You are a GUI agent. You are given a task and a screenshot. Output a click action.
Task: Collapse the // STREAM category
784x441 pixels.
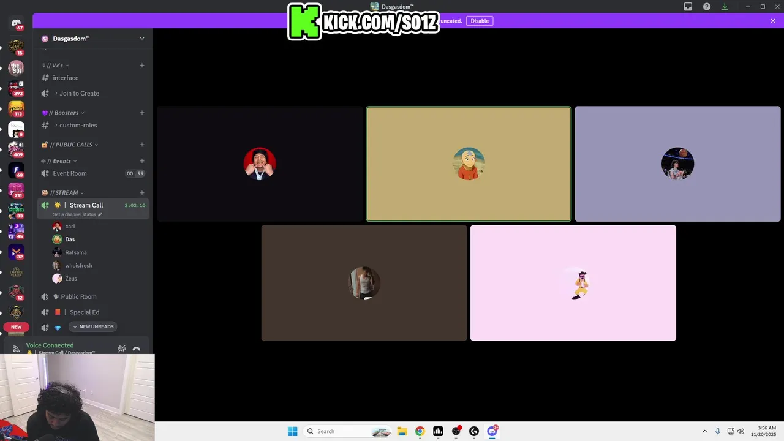click(62, 193)
